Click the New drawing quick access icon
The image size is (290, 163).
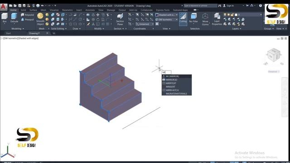[x=11, y=6]
